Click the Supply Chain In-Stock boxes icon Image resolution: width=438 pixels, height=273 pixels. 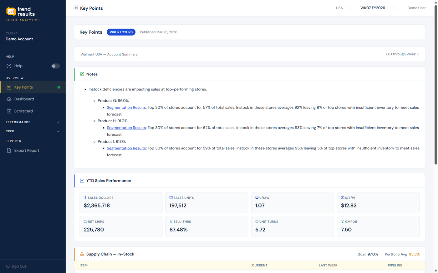82,254
